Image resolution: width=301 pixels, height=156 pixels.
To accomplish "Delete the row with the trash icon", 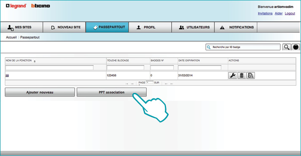I will coord(242,75).
